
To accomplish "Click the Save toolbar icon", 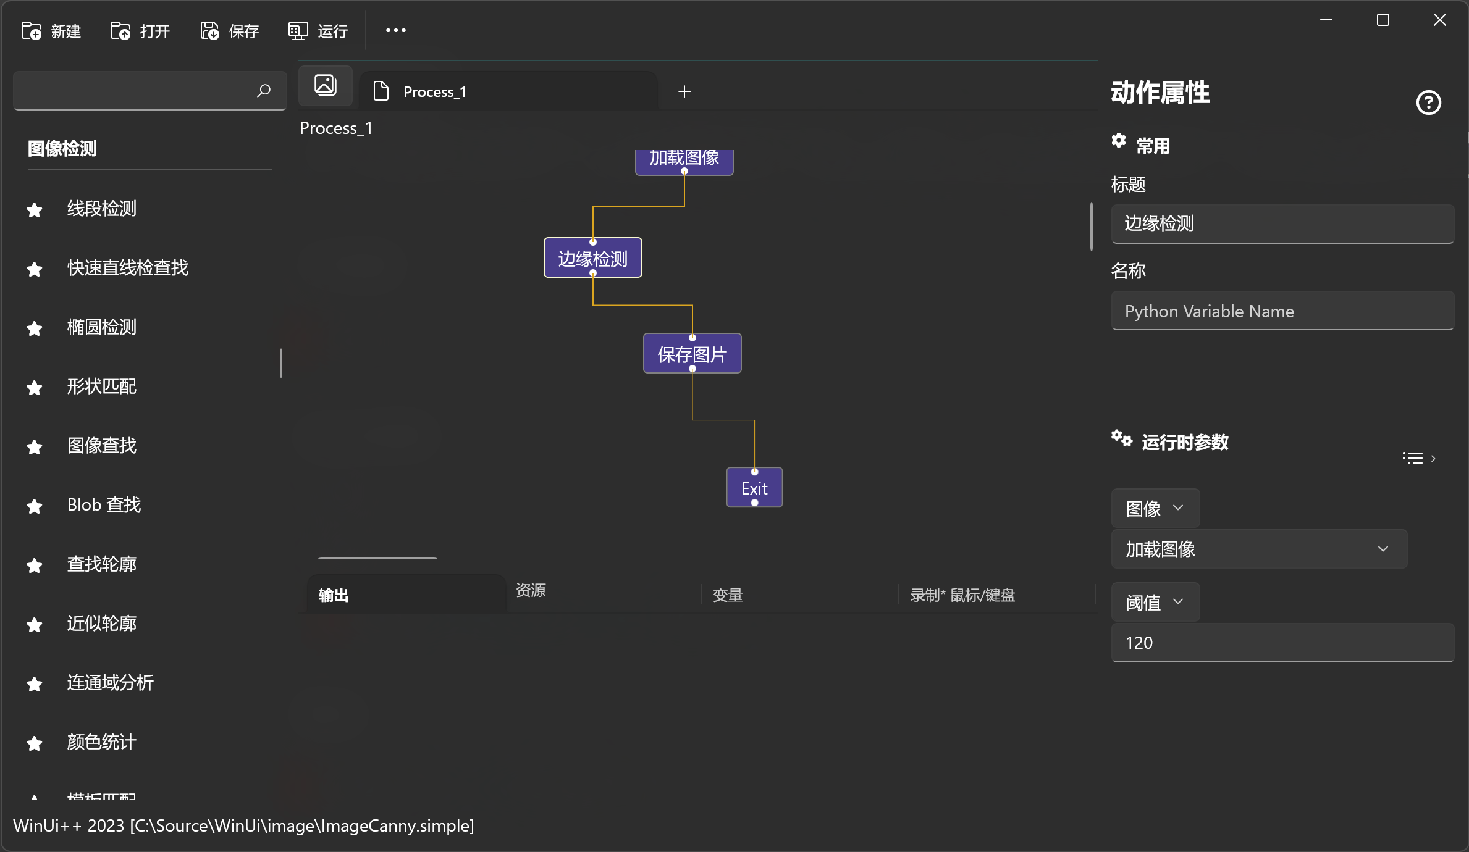I will (209, 31).
